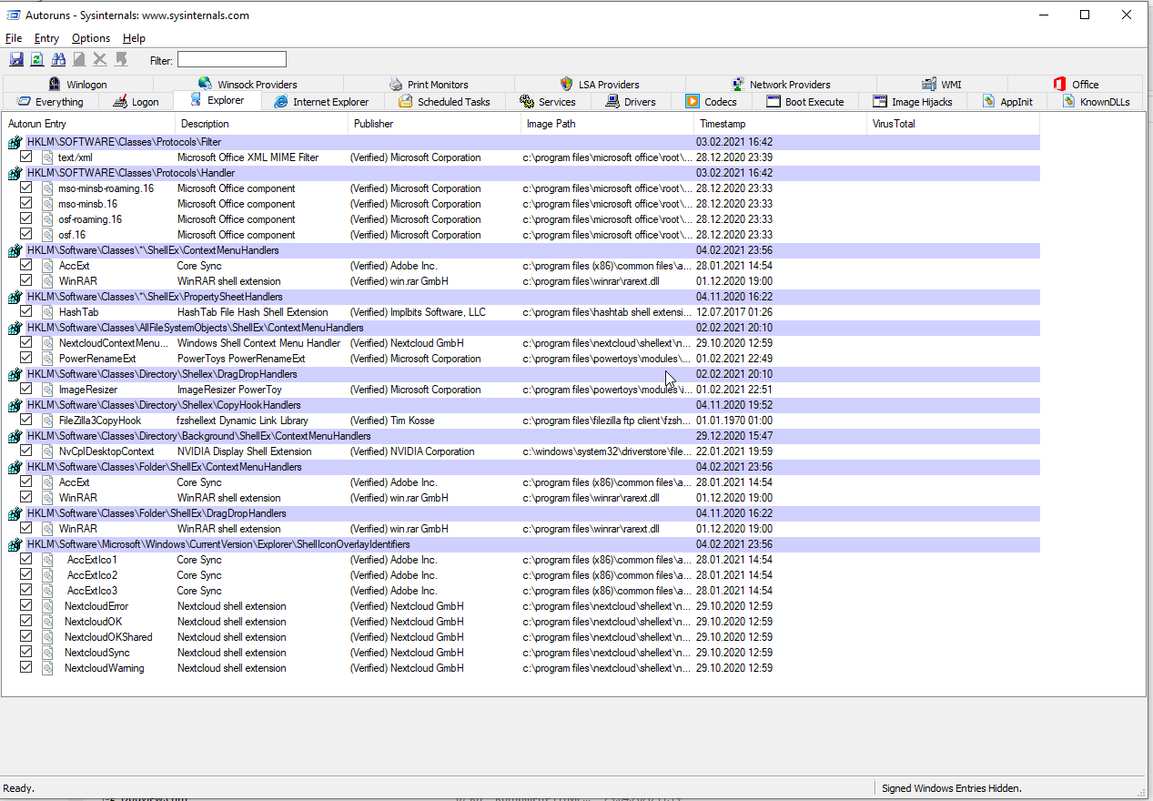This screenshot has width=1153, height=801.
Task: Uncheck the NextcloudWarning entry checkbox
Action: click(25, 667)
